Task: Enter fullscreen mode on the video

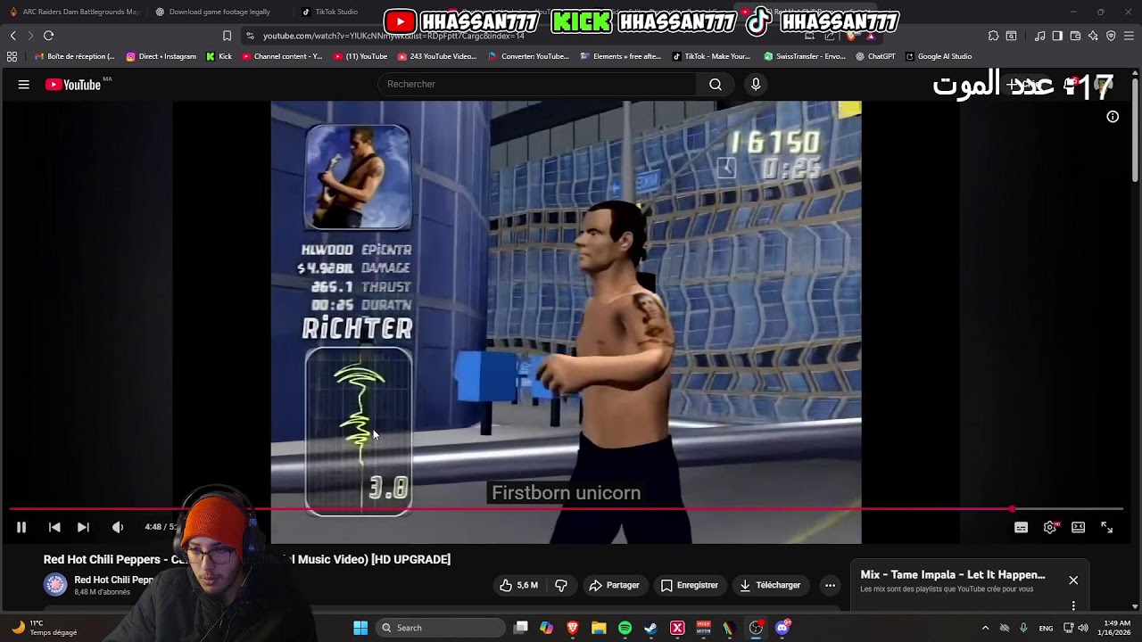Action: click(1106, 527)
